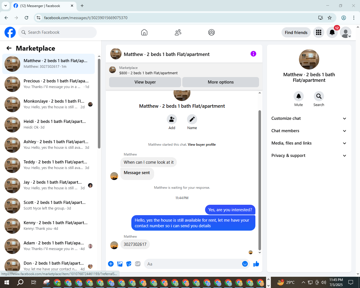Expand Privacy & support section
This screenshot has height=288, width=360.
309,156
